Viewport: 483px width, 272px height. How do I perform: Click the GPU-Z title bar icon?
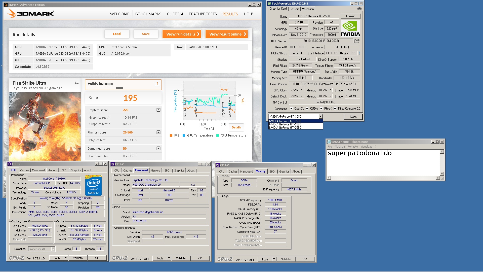269,4
